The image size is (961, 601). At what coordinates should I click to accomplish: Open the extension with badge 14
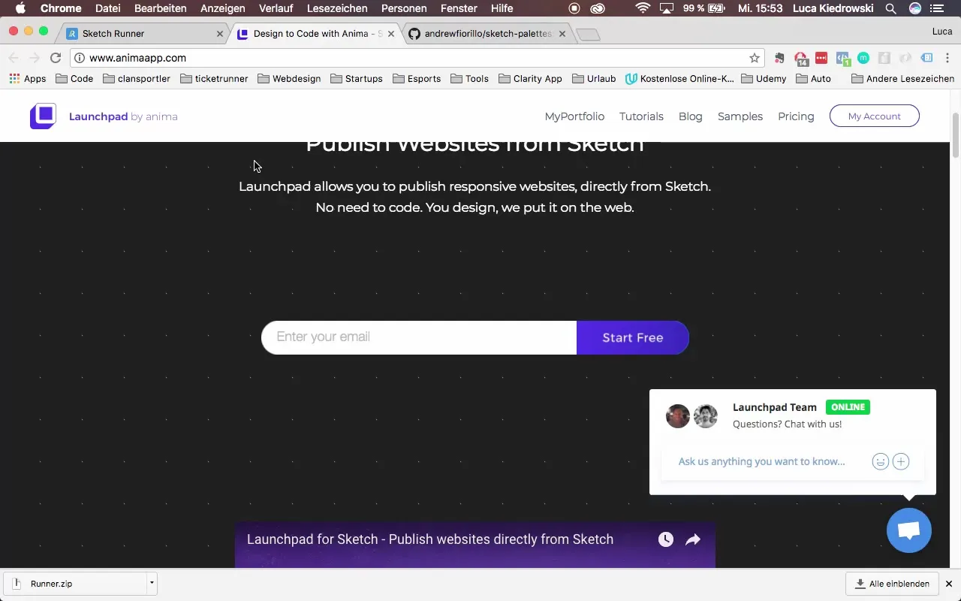[x=801, y=59]
